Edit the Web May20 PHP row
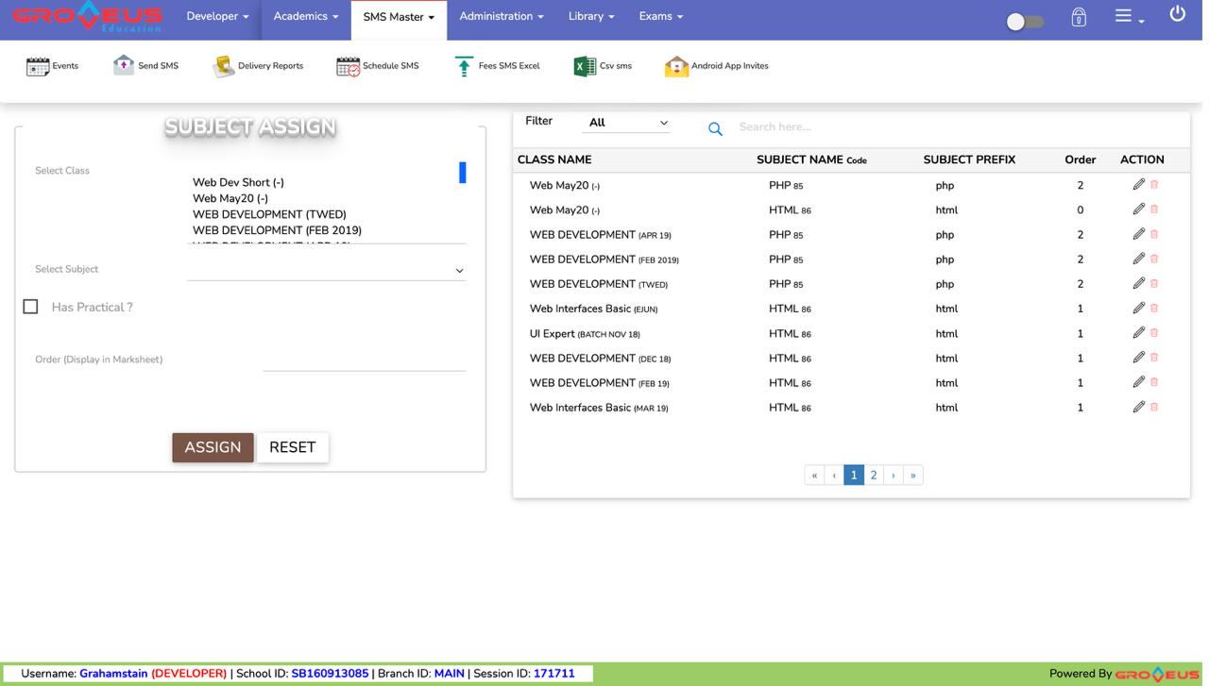Screen dimensions: 1209x686 point(1138,185)
